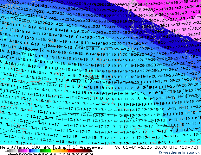
Task: Click the cyan legend swatch above -18
Action: [38, 151]
